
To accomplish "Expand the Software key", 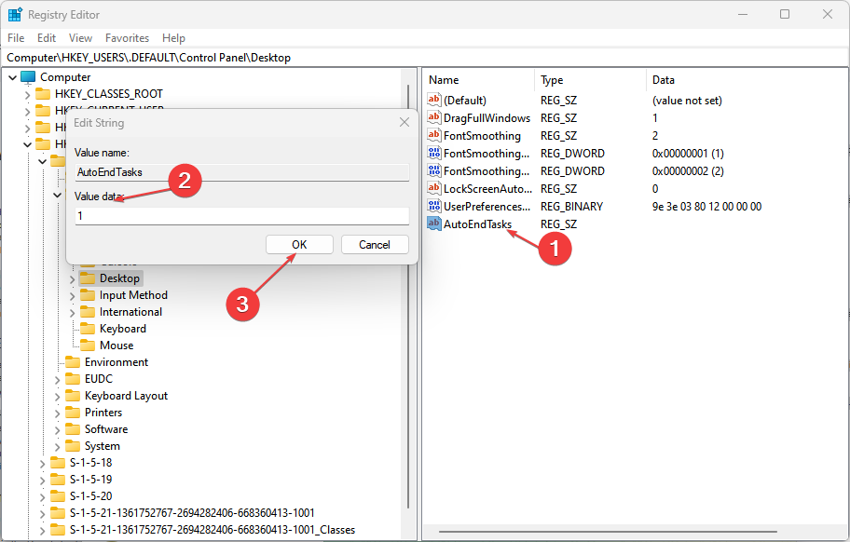I will tap(58, 430).
